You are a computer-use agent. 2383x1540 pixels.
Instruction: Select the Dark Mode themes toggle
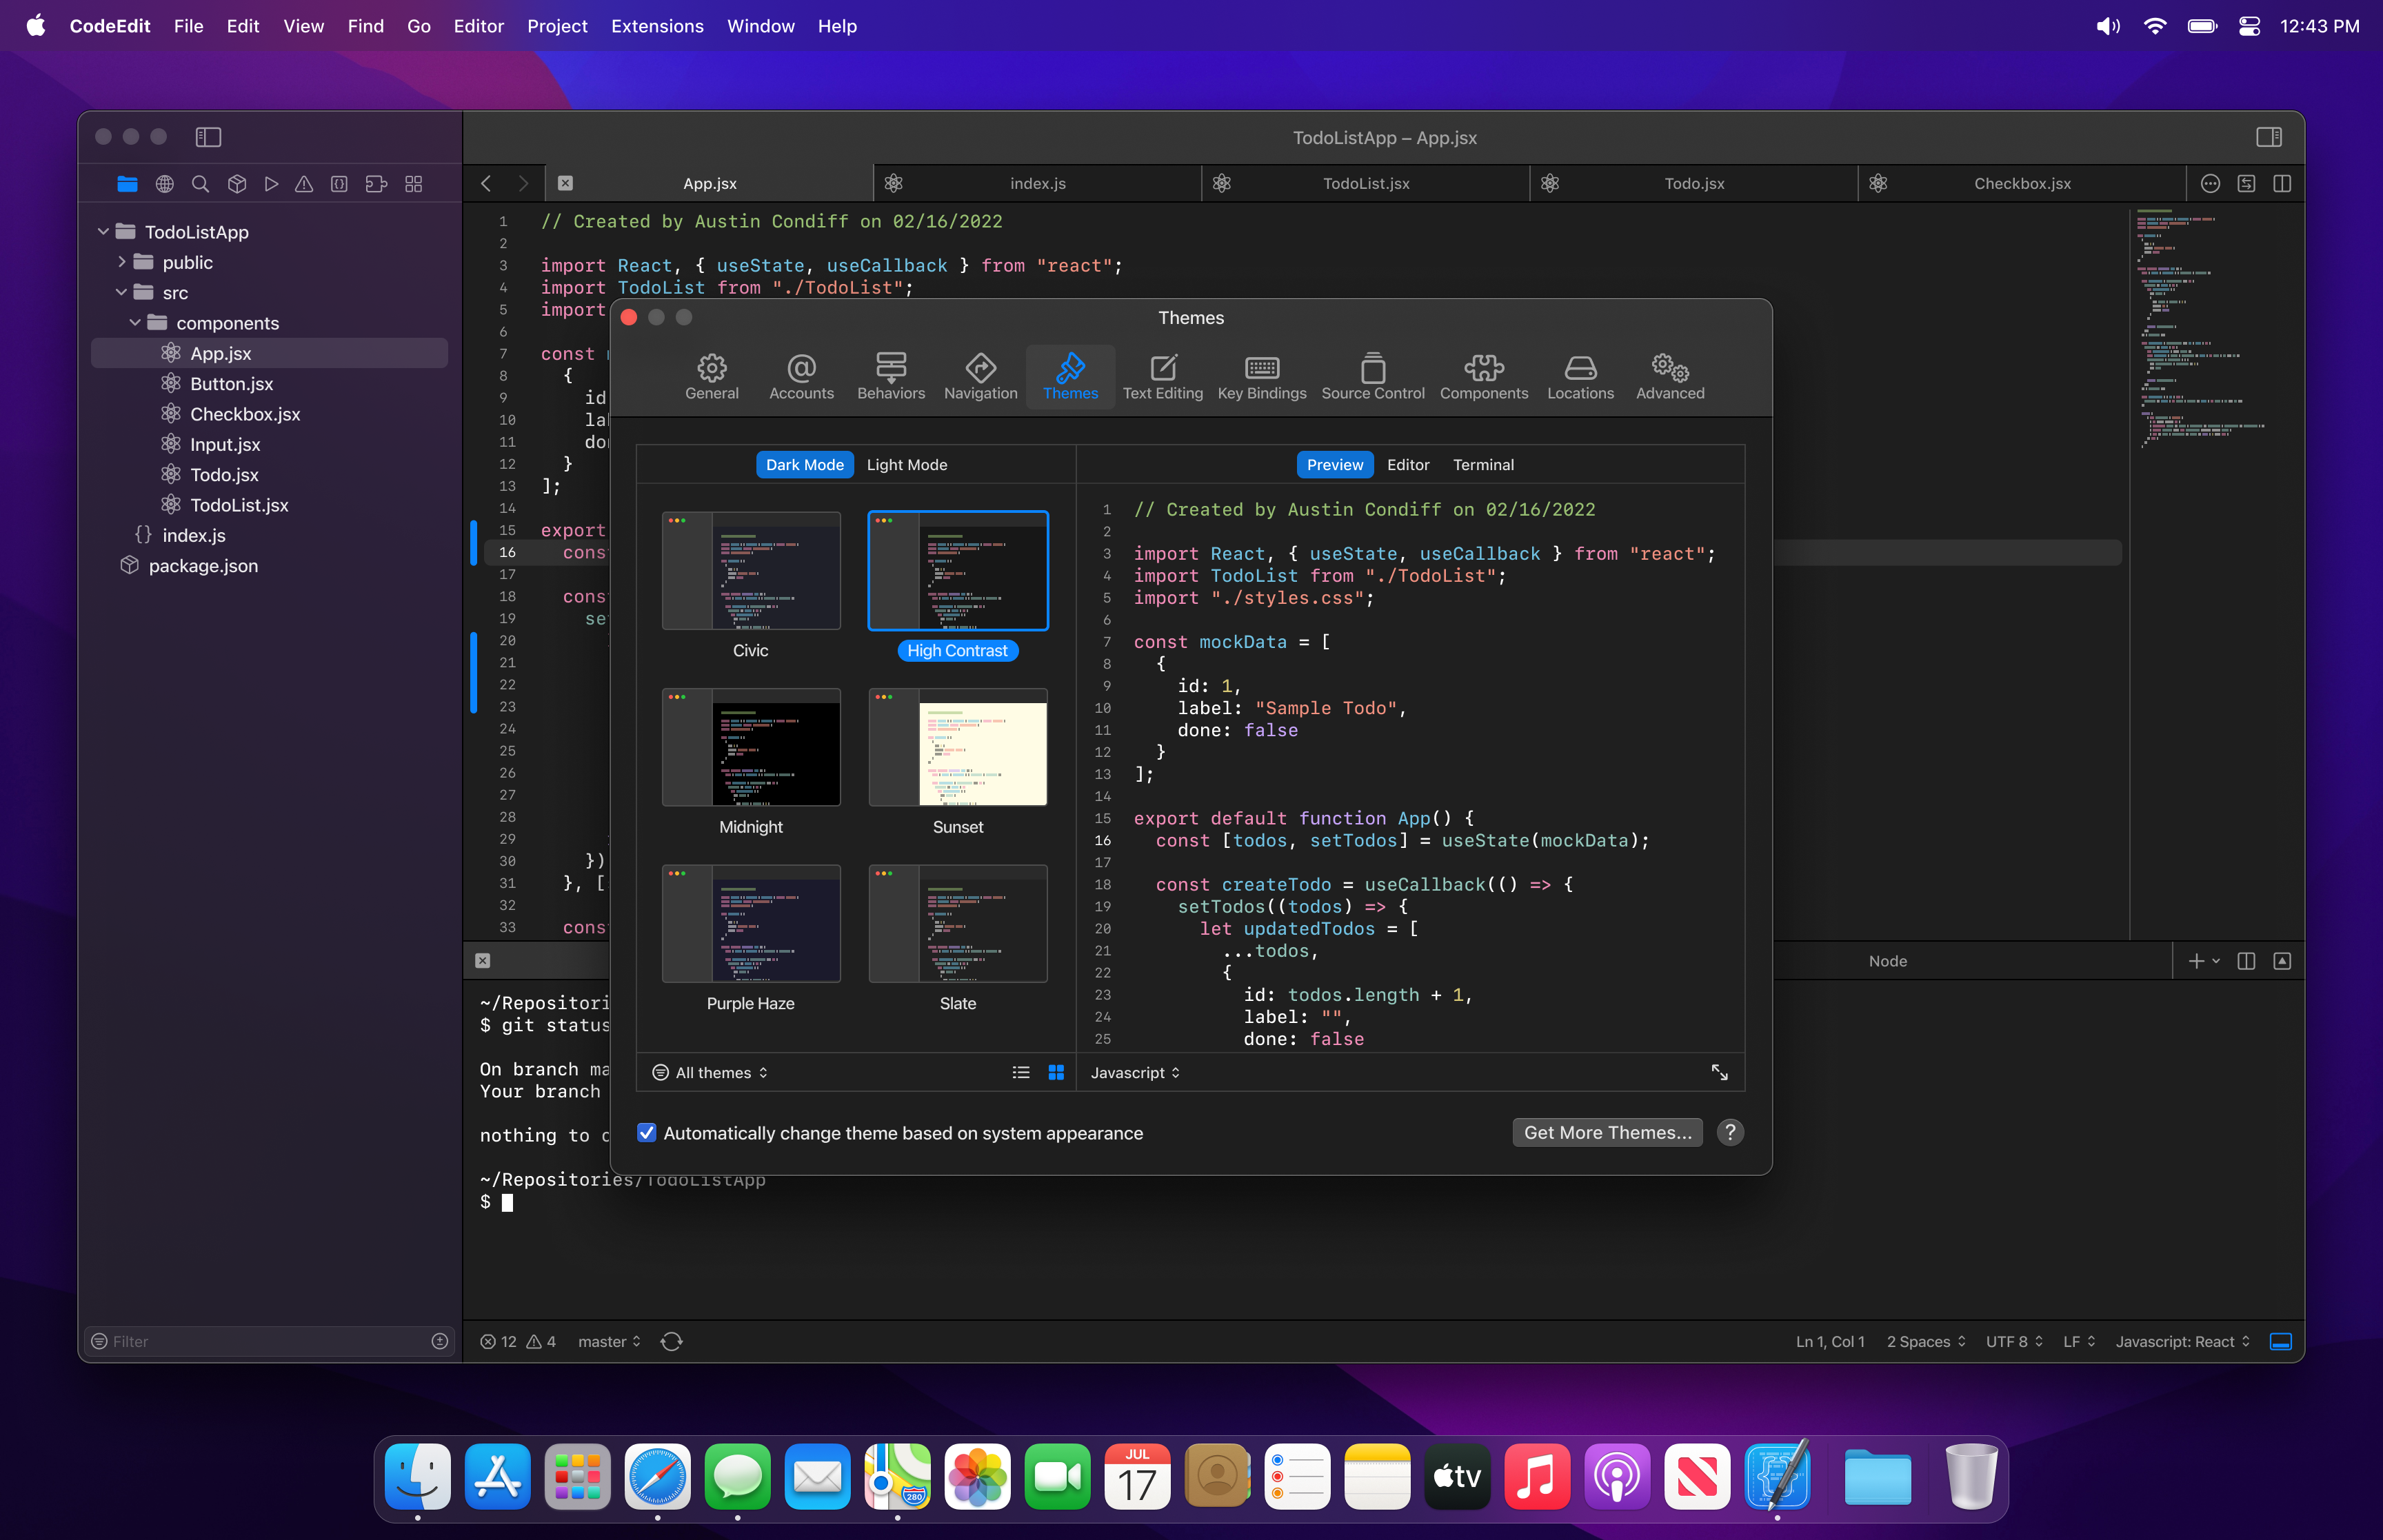pos(804,464)
